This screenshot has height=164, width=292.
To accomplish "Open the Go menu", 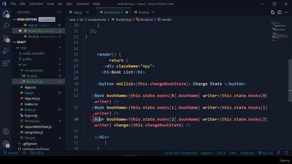I will [x=60, y=4].
